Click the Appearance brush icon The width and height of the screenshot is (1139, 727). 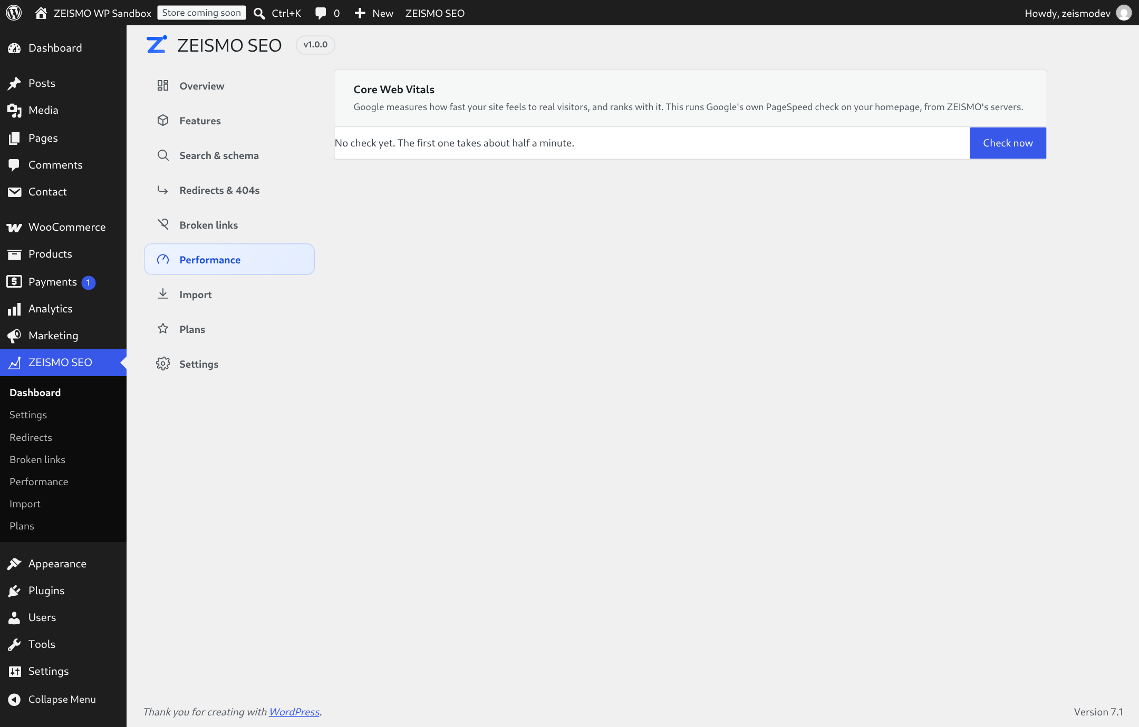tap(14, 564)
